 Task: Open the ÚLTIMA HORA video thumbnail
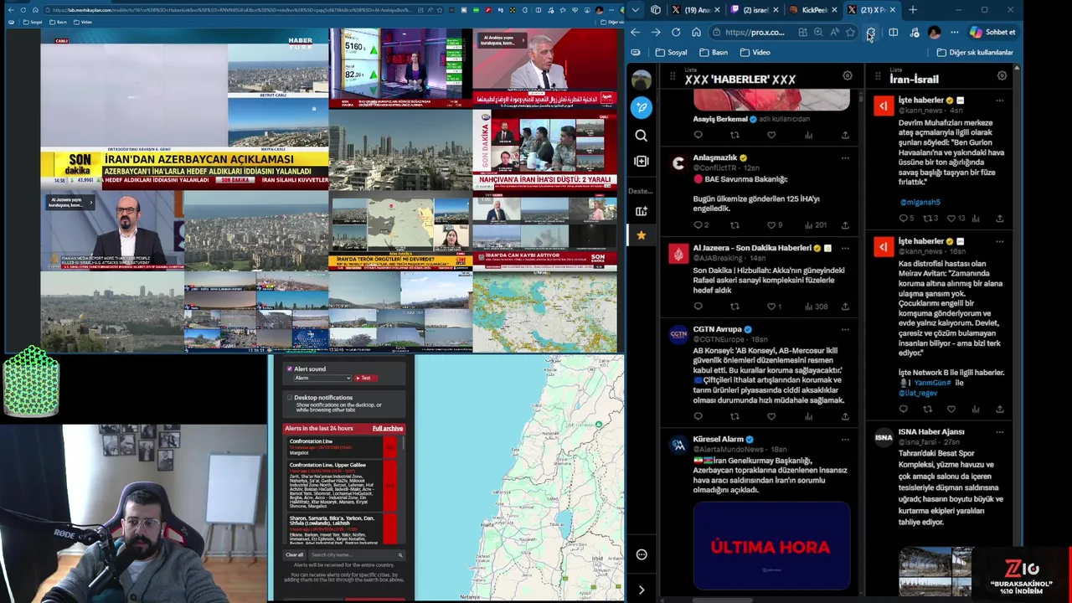tap(771, 544)
